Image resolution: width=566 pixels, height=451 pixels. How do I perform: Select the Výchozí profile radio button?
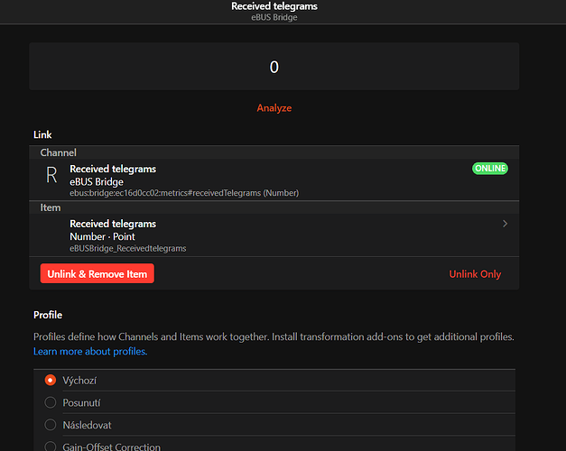(51, 380)
